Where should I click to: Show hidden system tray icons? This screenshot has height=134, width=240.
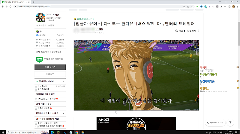207,133
